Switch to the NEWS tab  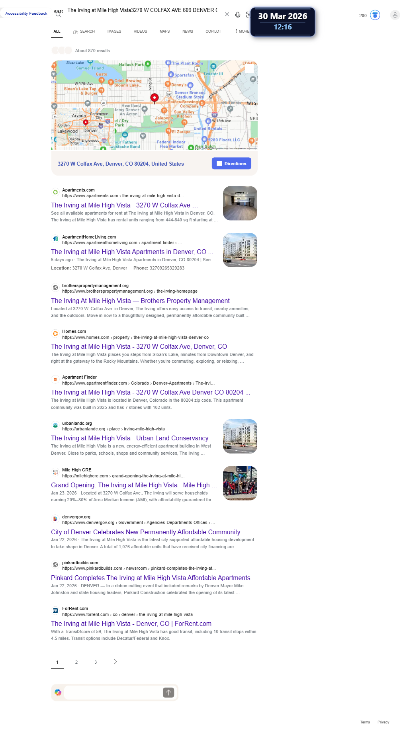(x=188, y=31)
